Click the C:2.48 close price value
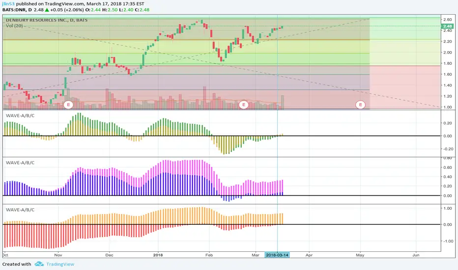458x270 pixels. pyautogui.click(x=142, y=10)
